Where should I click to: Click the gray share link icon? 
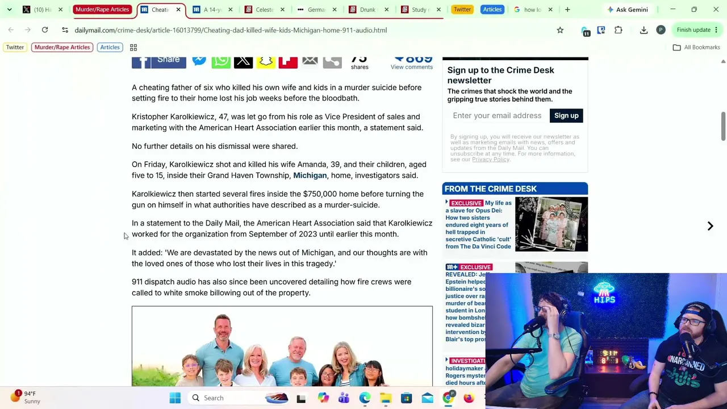tap(332, 61)
